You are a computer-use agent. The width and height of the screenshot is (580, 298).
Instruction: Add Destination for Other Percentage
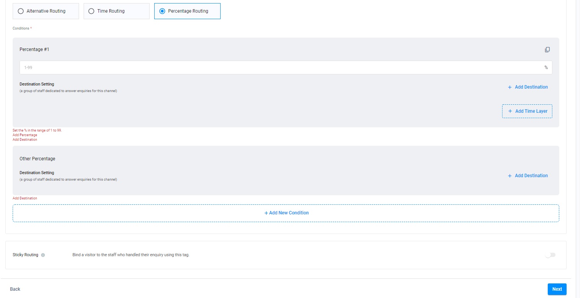[527, 176]
